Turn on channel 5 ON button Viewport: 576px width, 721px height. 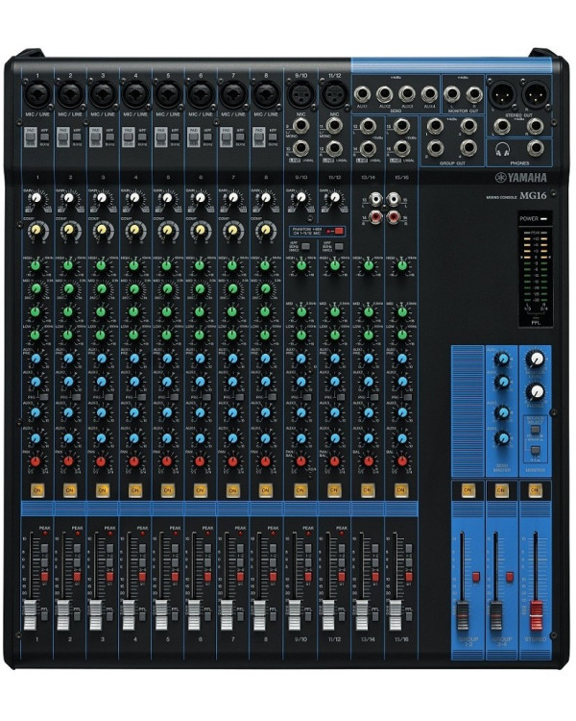pos(168,490)
